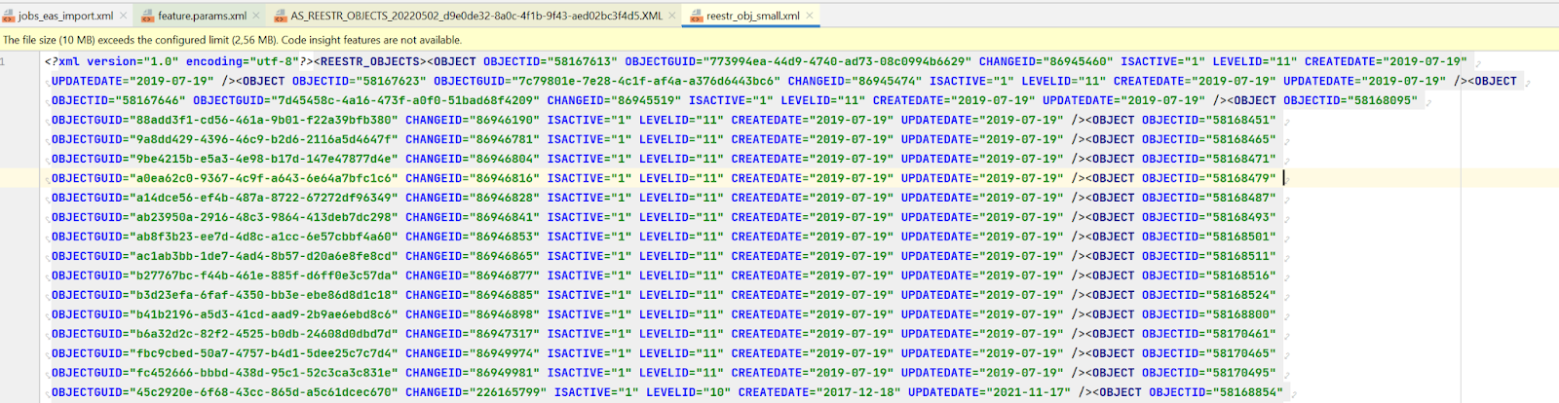1559x403 pixels.
Task: Click the LEVELID="10" attribute
Action: pyautogui.click(x=689, y=392)
